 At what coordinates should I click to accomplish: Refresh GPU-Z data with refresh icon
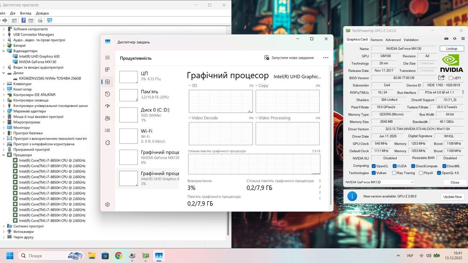point(454,39)
